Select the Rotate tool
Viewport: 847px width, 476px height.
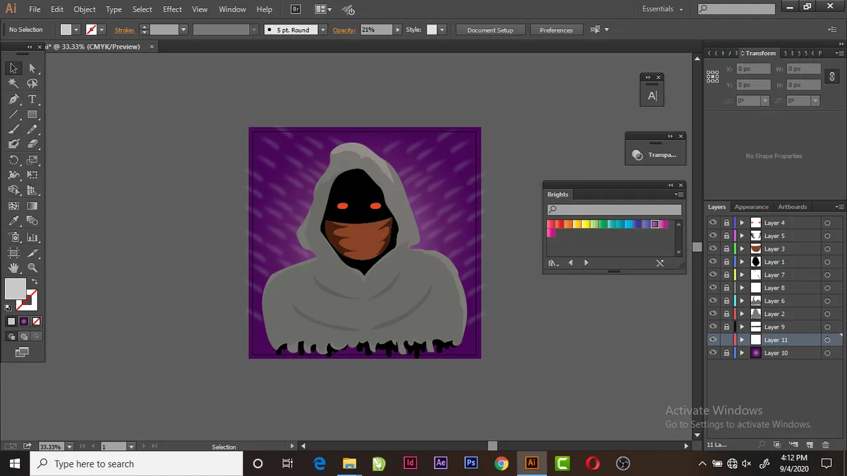(14, 160)
